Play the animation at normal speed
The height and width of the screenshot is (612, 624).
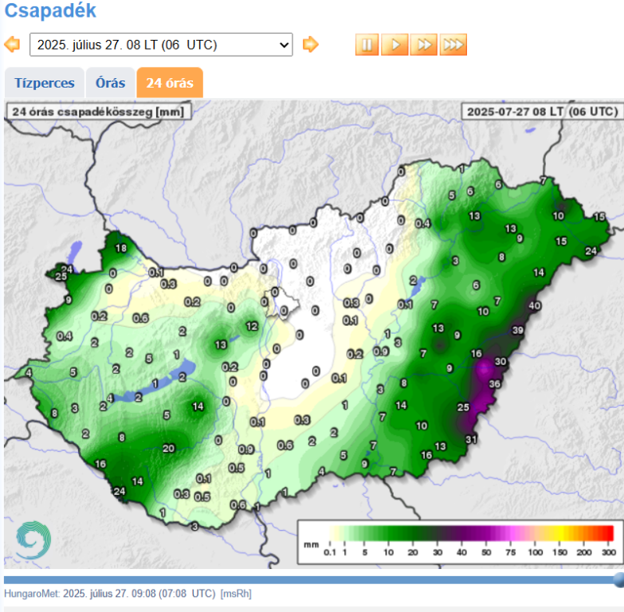(x=394, y=45)
